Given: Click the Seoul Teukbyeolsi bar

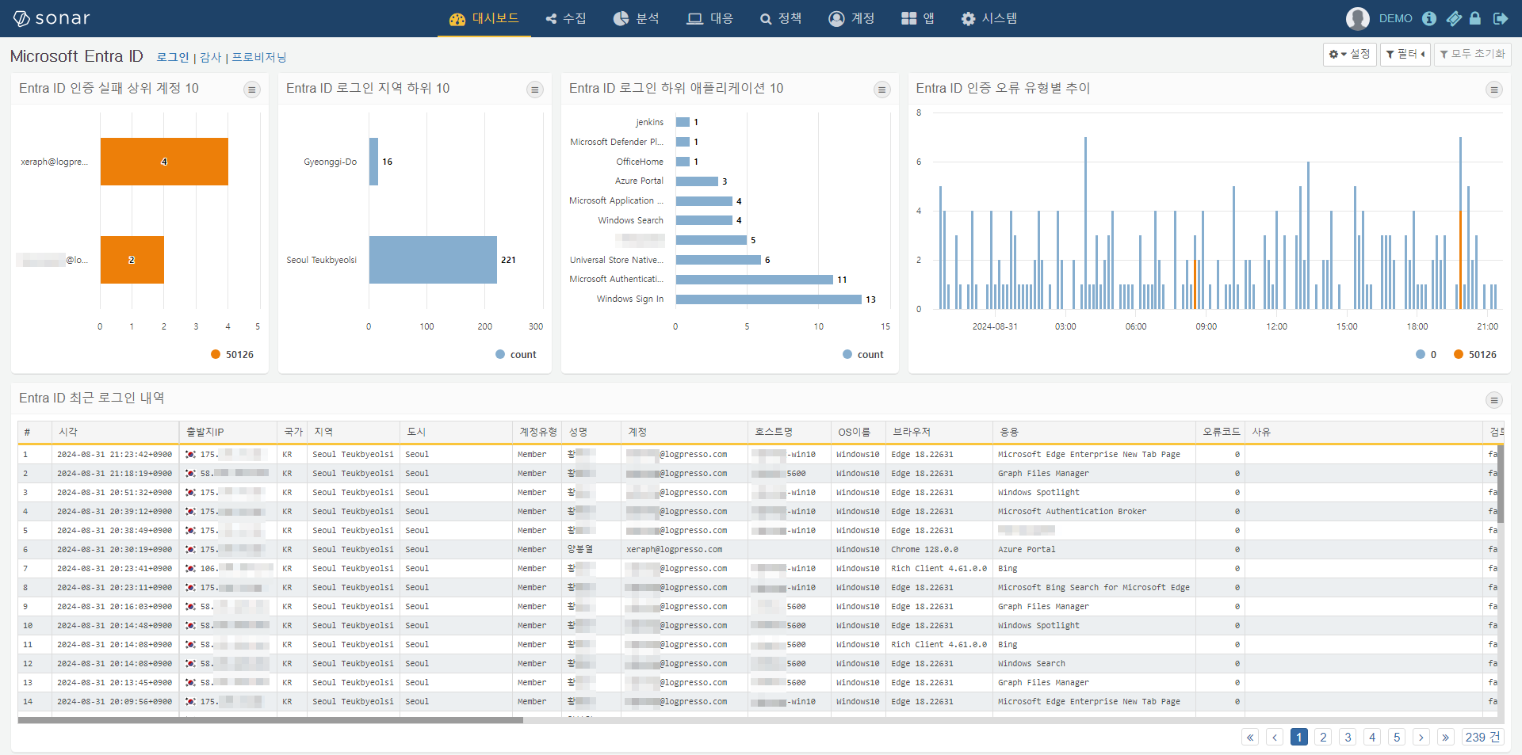Looking at the screenshot, I should pos(433,260).
